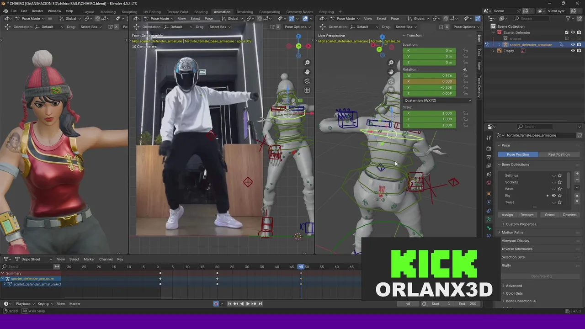The image size is (585, 329).
Task: Click the new collection icon in the outliner
Action: tap(579, 19)
